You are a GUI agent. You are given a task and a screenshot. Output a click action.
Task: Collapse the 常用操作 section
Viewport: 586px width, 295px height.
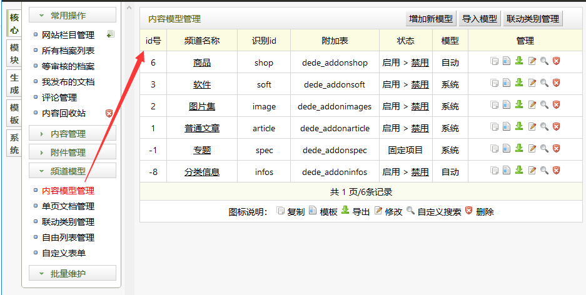pos(73,16)
